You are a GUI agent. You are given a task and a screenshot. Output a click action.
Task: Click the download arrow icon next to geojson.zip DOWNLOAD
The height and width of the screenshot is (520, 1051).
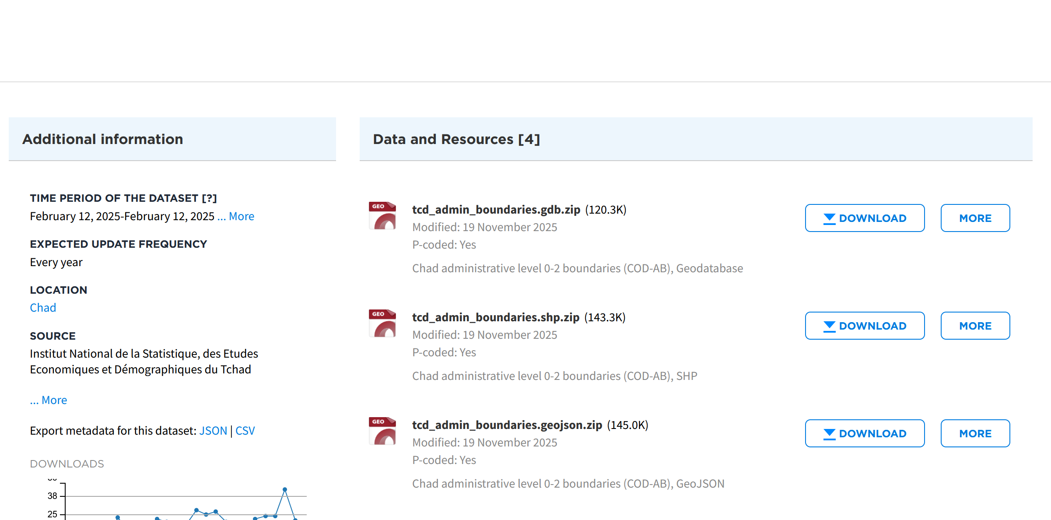pos(829,433)
